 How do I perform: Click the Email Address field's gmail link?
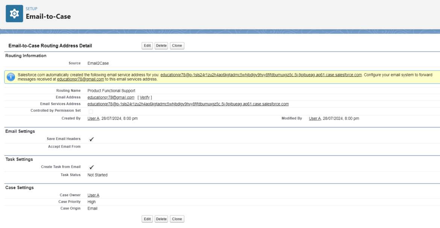click(x=111, y=97)
